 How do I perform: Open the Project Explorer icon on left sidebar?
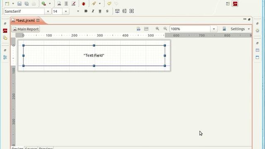[5, 38]
